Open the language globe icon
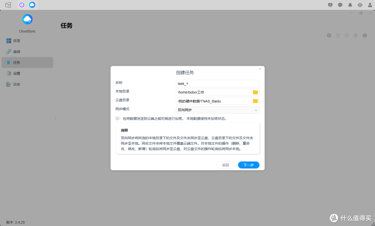Viewport: 375px width, 226px height. pos(360,5)
